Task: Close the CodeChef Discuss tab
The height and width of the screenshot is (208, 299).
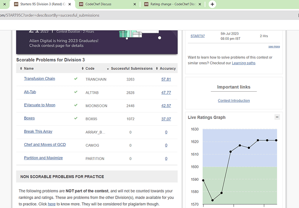Action: point(135,4)
